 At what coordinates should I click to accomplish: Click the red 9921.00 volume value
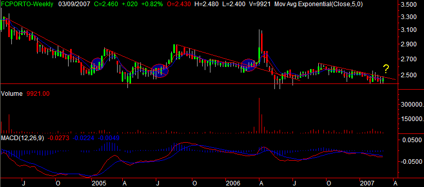38,94
